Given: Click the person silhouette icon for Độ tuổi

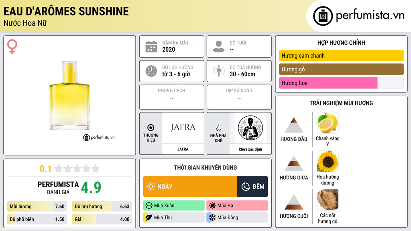Looking at the screenshot, I should (219, 47).
